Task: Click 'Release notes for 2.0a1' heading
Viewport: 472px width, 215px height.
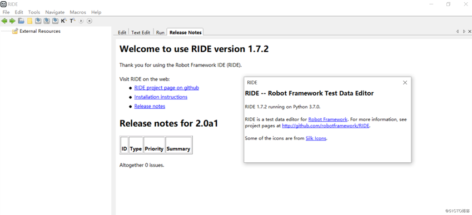Action: click(168, 123)
